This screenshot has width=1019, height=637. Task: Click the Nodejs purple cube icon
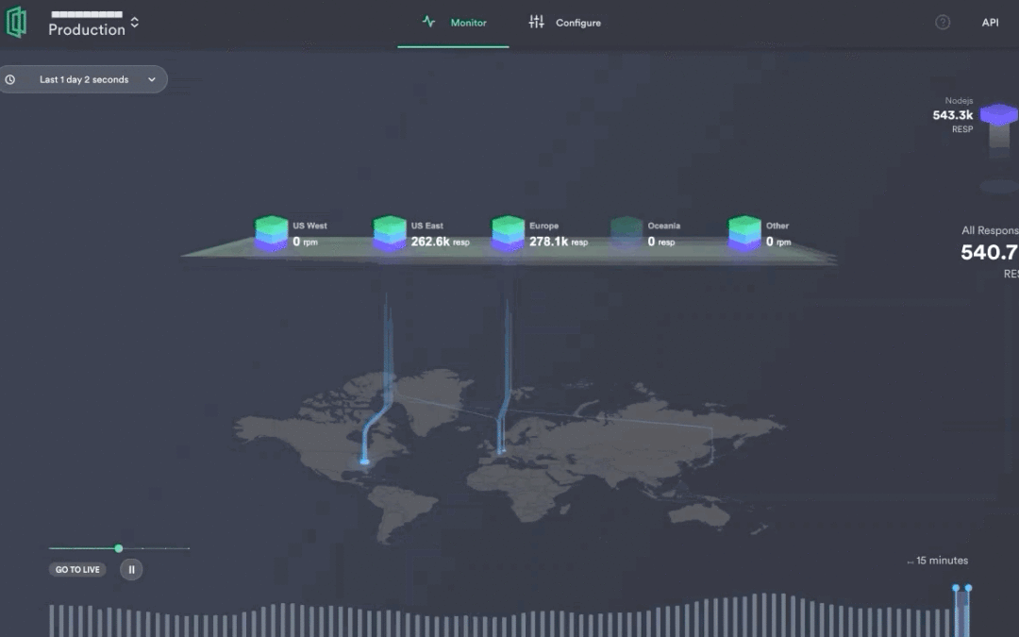[x=999, y=115]
